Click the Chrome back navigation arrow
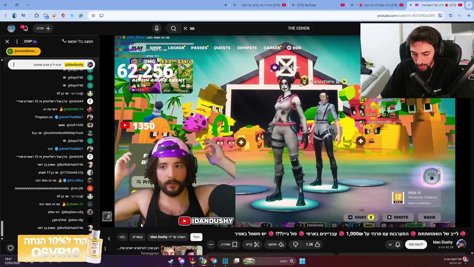Viewport: 474px width, 267px height. pos(468,16)
